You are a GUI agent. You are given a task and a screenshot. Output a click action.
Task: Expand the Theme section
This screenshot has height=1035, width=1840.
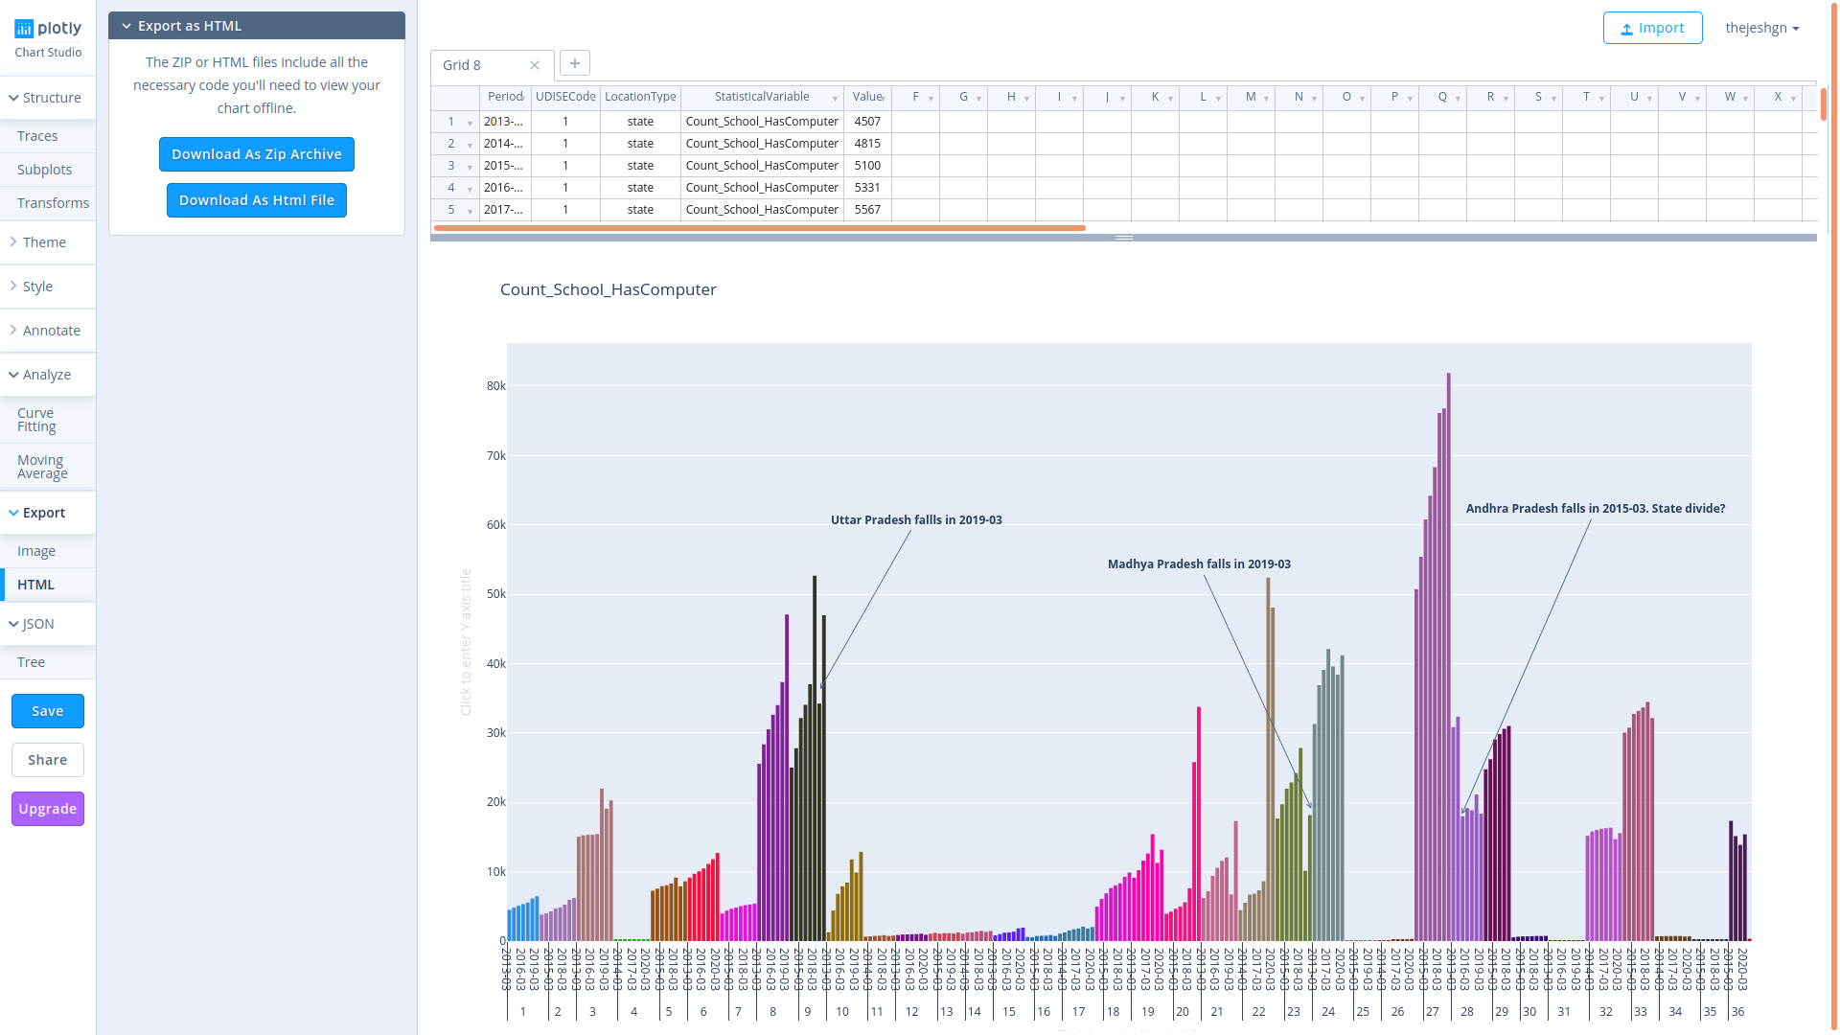pos(42,241)
